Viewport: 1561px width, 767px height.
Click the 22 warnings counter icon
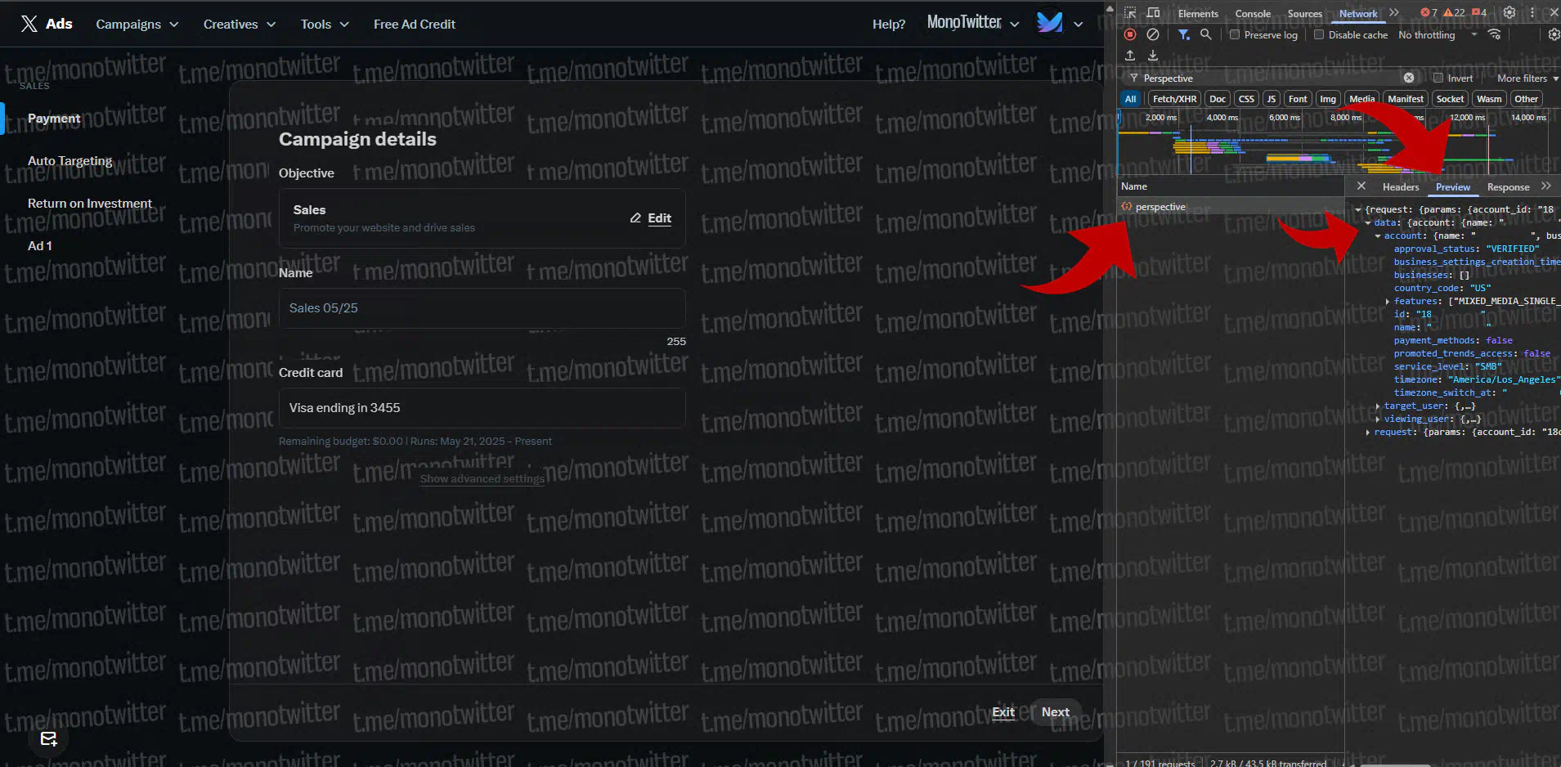tap(1454, 13)
